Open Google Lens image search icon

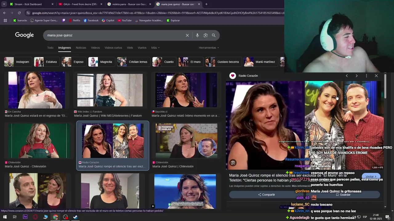coord(205,35)
